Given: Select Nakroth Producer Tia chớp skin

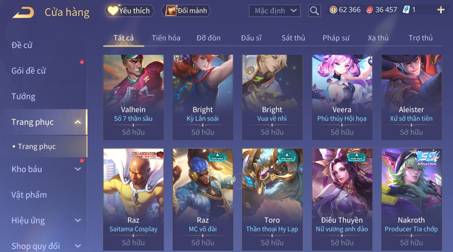Looking at the screenshot, I should pos(411,200).
